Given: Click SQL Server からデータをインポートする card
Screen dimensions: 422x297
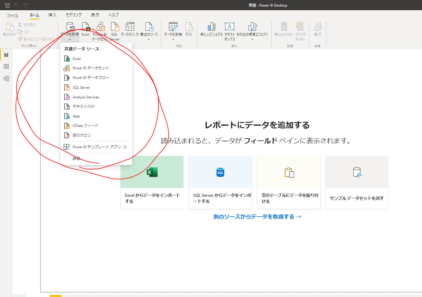Looking at the screenshot, I should point(220,182).
